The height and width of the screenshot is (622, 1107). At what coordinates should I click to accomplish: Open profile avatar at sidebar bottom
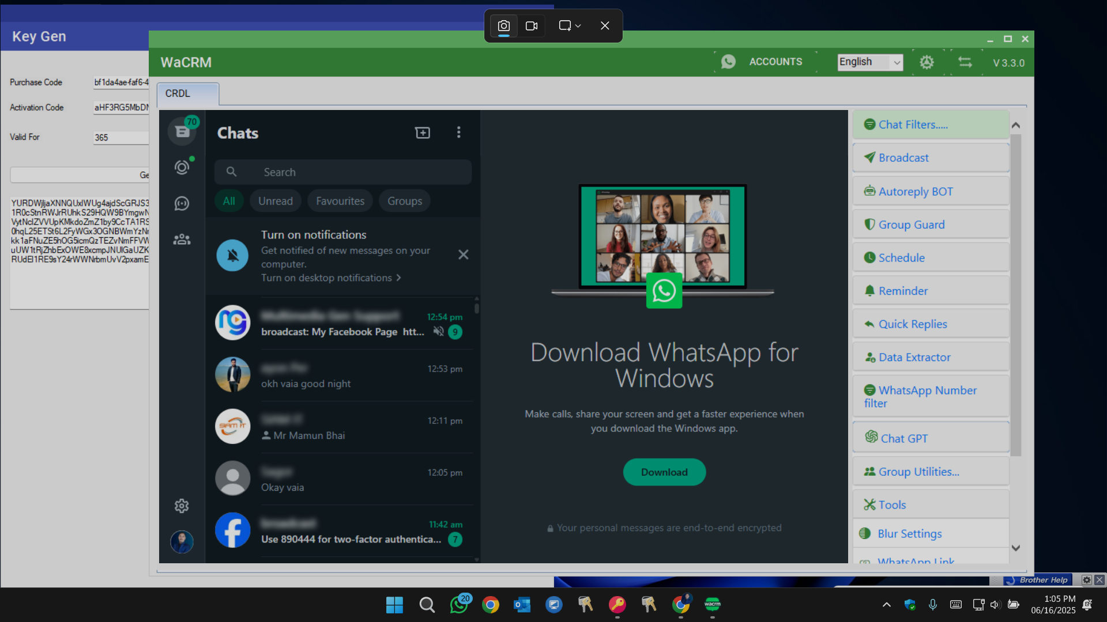coord(182,541)
